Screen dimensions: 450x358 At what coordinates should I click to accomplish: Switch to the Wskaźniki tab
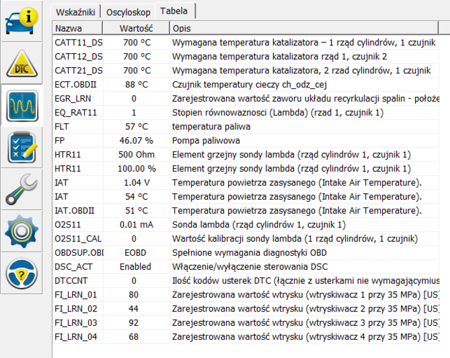[76, 11]
